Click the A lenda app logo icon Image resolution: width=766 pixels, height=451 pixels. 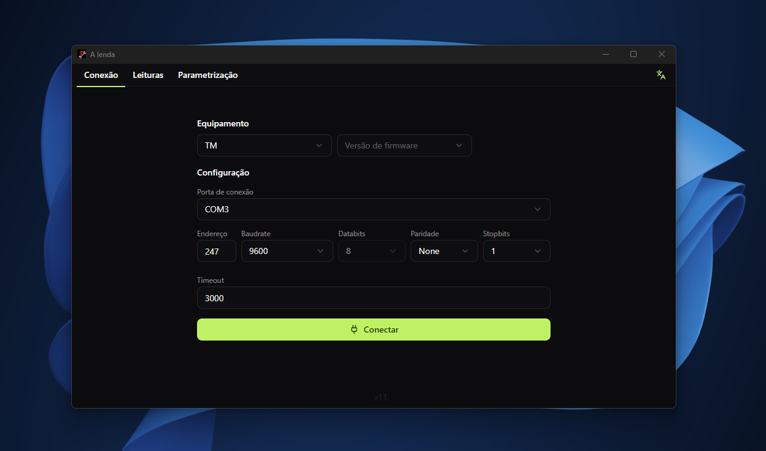click(x=82, y=54)
